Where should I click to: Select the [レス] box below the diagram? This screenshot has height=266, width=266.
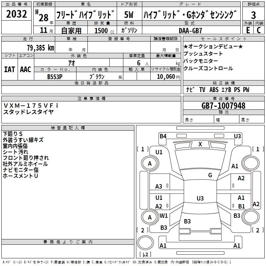[145, 255]
